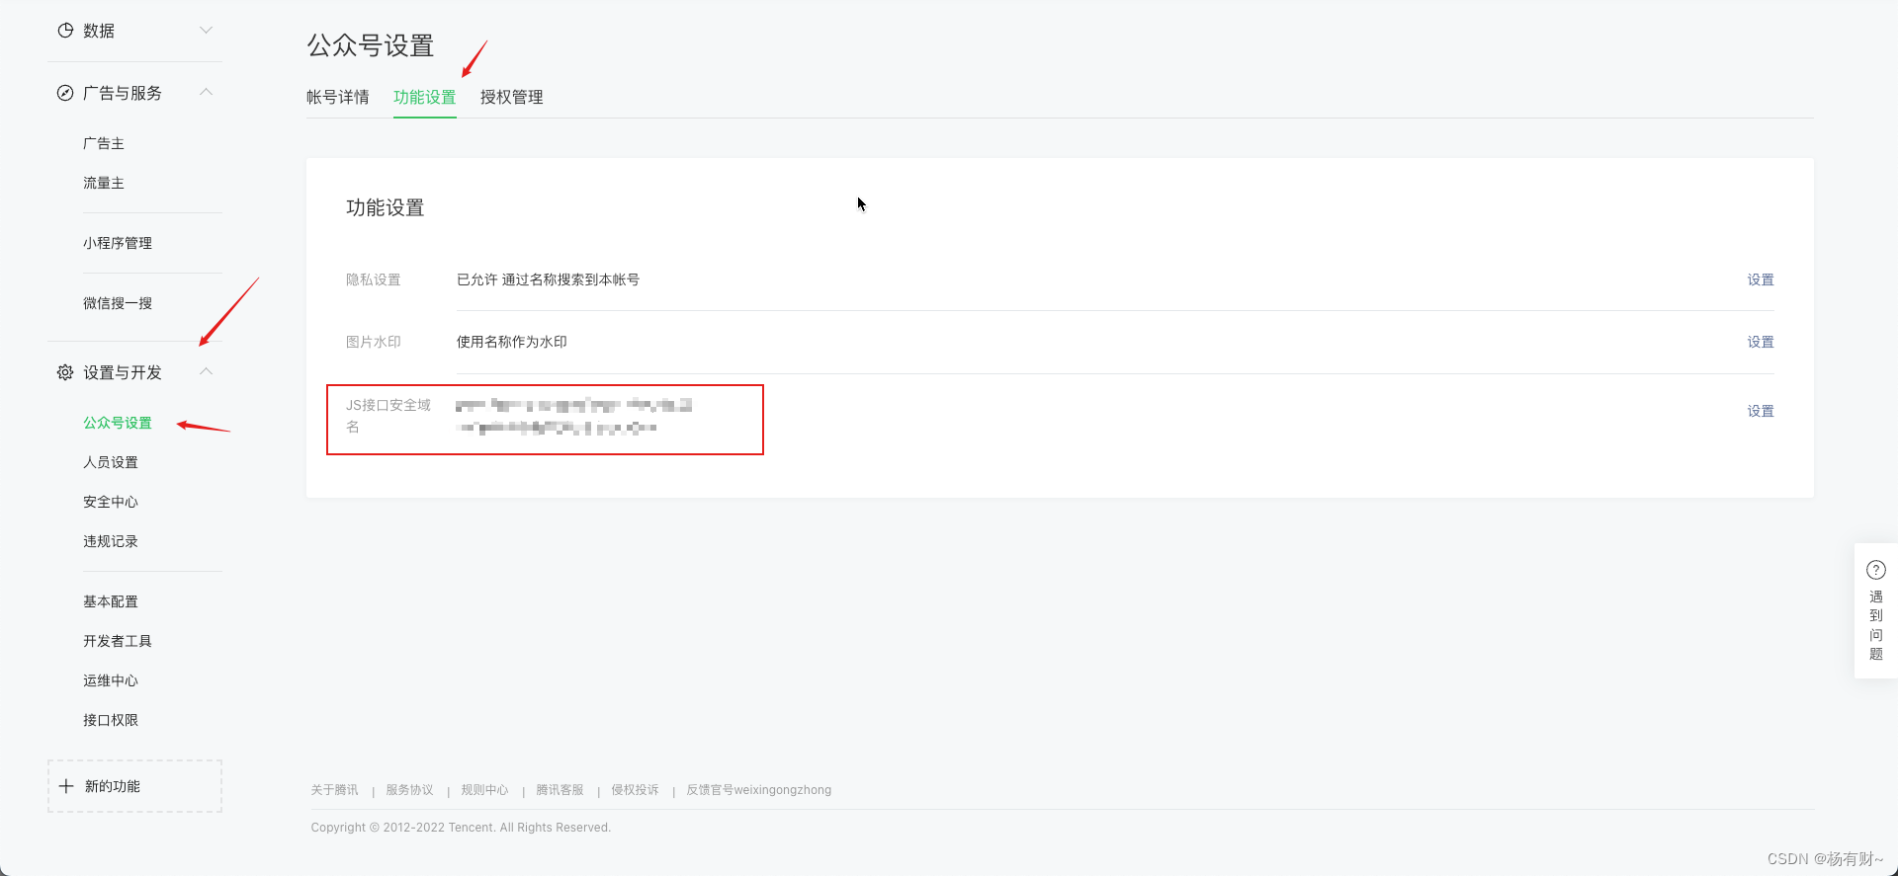Open 规则中心 footer link
1898x876 pixels.
pos(484,790)
